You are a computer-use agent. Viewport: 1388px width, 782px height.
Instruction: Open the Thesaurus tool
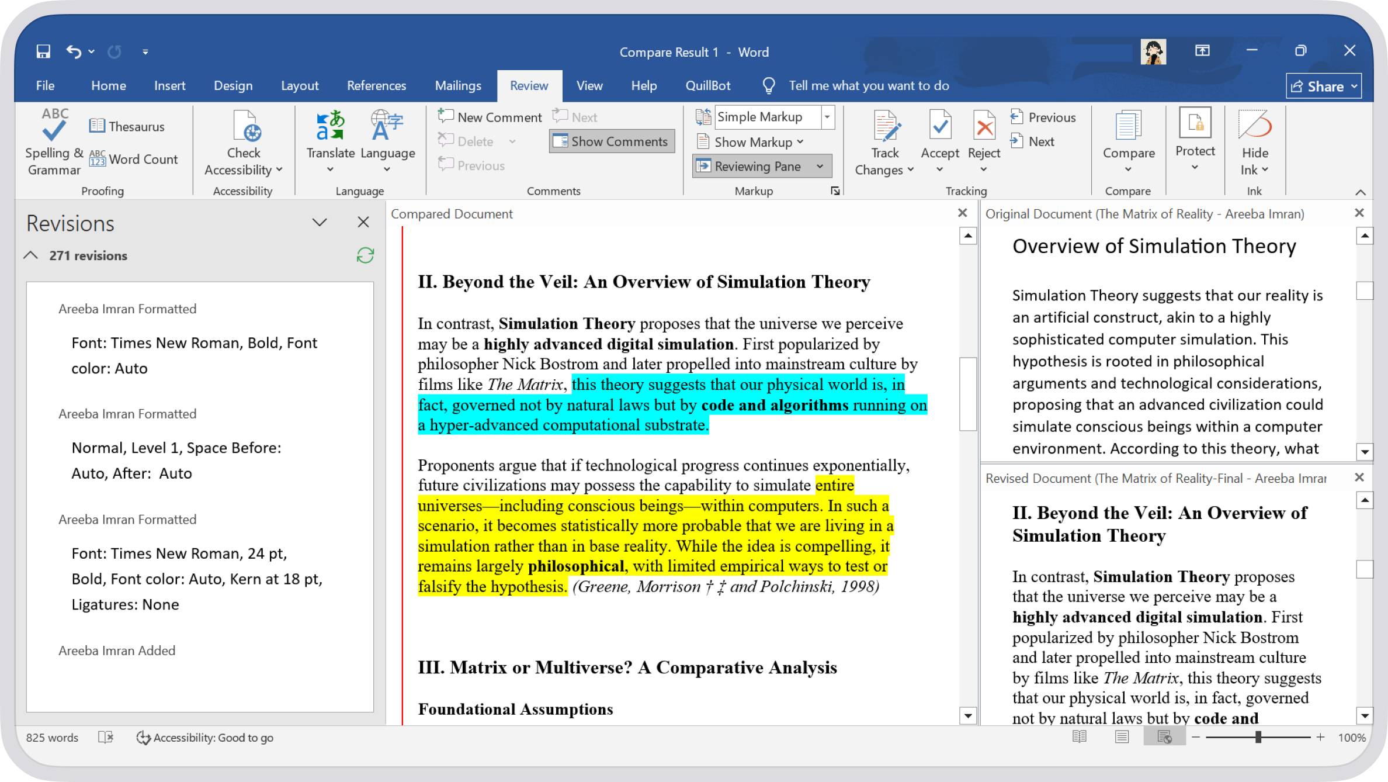127,126
